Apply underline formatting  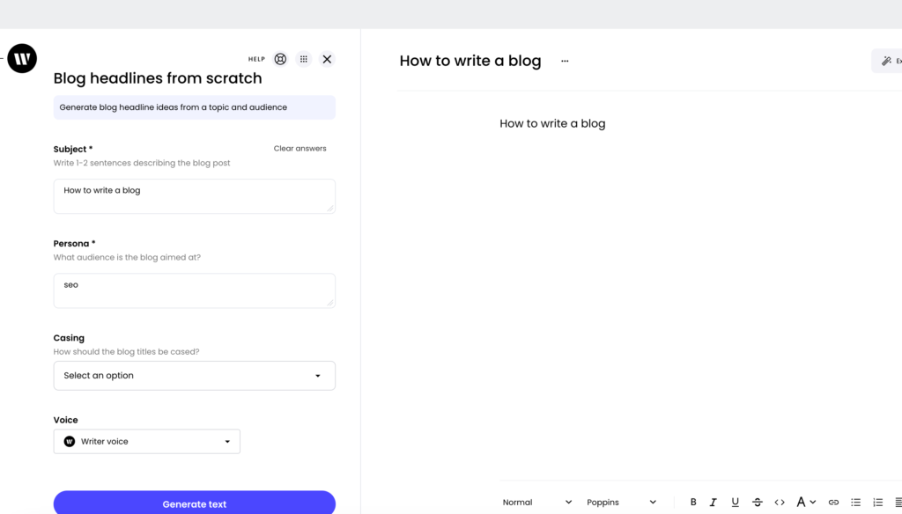735,502
